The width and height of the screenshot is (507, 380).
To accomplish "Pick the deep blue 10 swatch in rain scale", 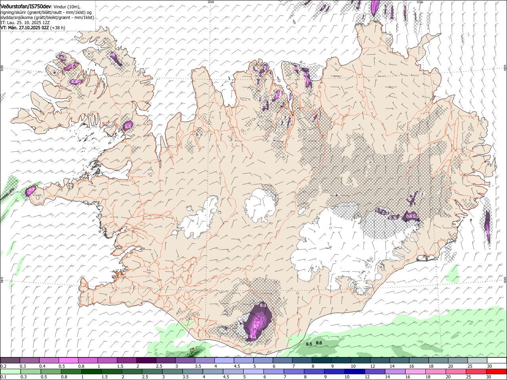I will tap(355, 372).
